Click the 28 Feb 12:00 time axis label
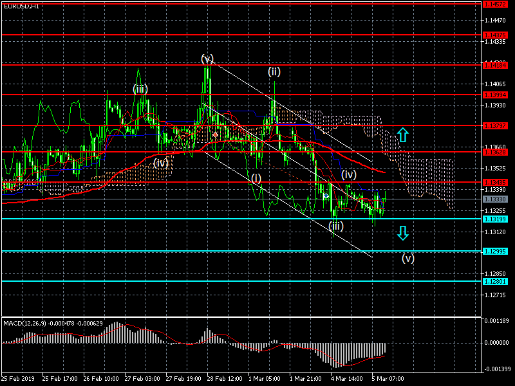This screenshot has height=386, width=515. click(225, 379)
